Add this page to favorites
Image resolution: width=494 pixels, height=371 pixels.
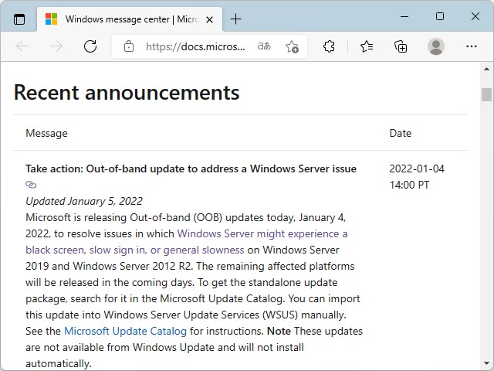point(292,46)
